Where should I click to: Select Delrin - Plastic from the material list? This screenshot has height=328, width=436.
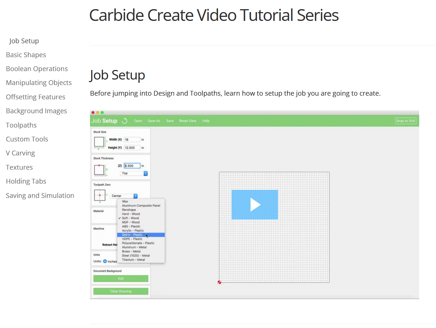click(134, 235)
